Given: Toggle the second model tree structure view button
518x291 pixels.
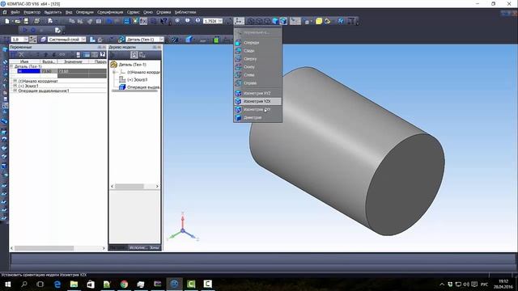Looking at the screenshot, I should coord(142,55).
